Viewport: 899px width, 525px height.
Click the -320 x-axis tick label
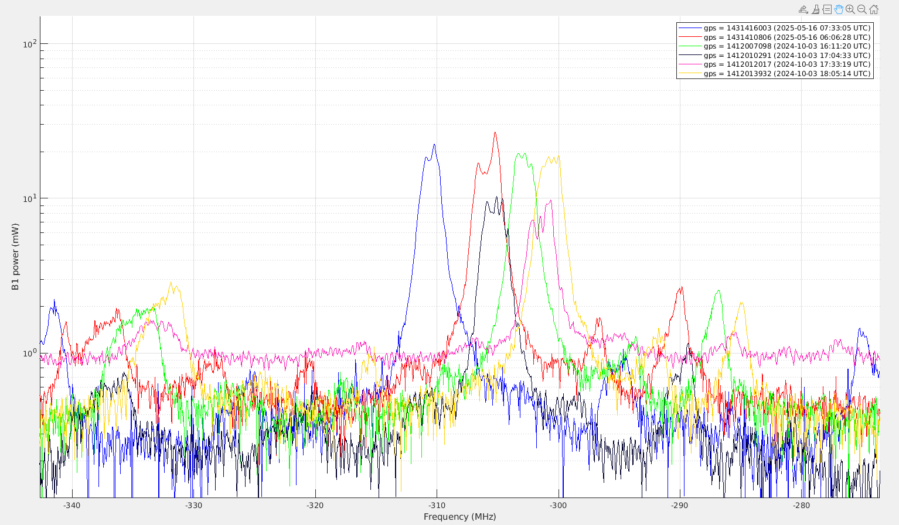point(315,506)
